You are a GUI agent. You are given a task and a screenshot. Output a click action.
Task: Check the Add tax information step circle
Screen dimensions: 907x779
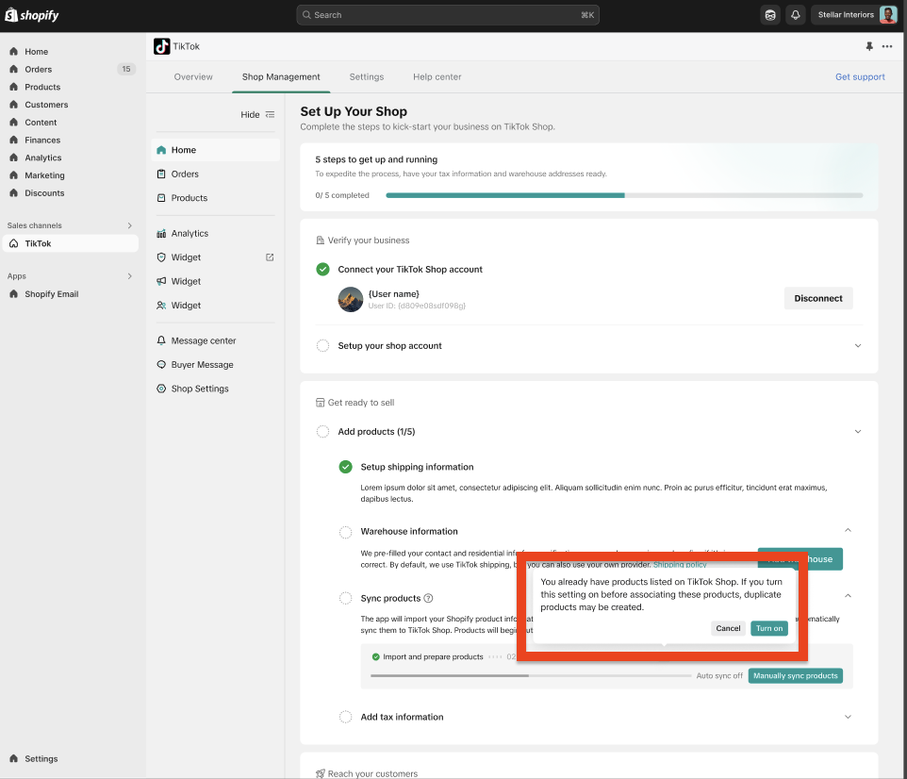[x=346, y=717]
